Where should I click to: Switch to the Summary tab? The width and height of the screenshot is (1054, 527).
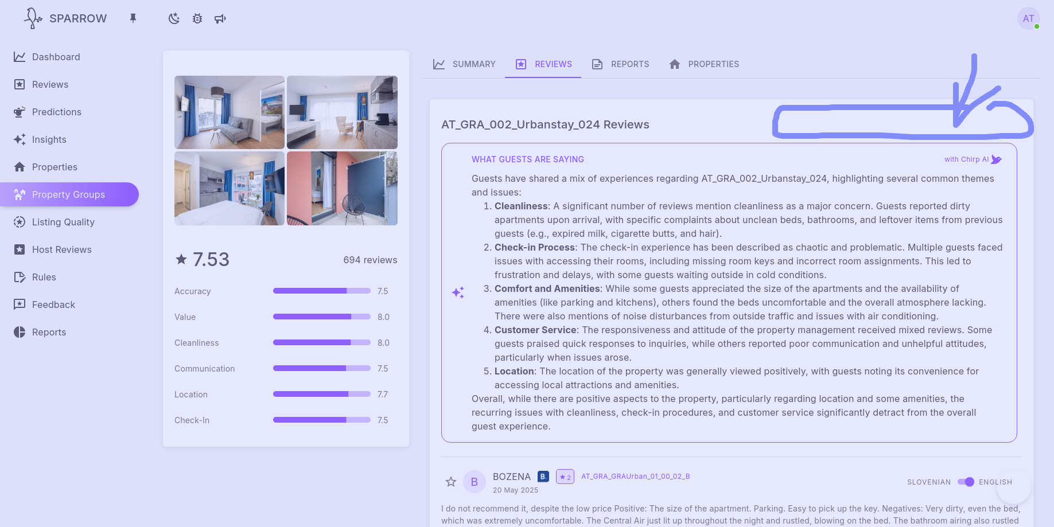pos(464,64)
